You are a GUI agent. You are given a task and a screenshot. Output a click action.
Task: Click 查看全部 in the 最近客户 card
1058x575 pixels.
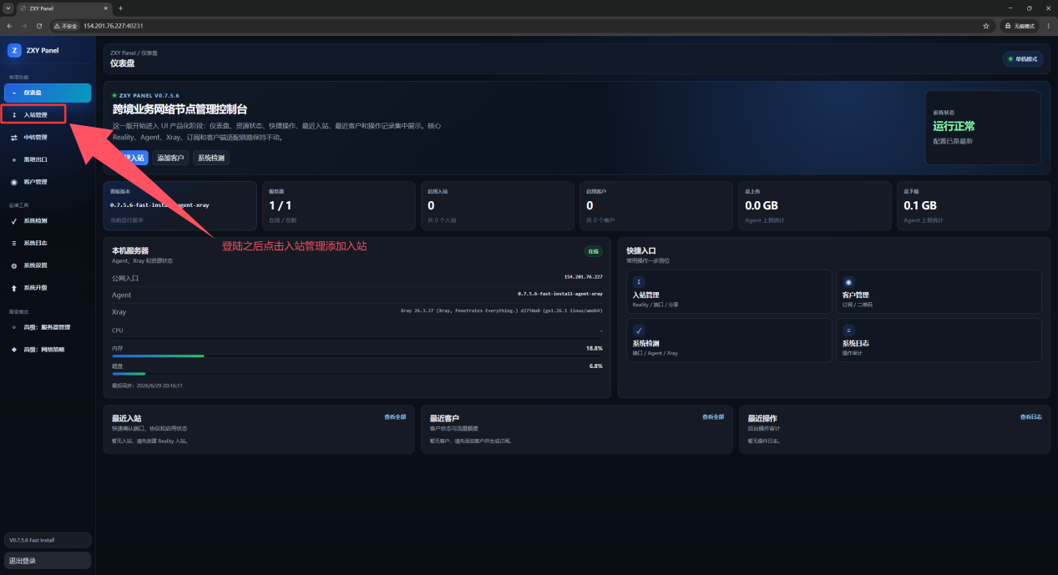tap(713, 416)
